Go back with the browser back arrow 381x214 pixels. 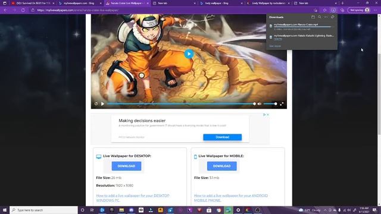tap(5, 10)
